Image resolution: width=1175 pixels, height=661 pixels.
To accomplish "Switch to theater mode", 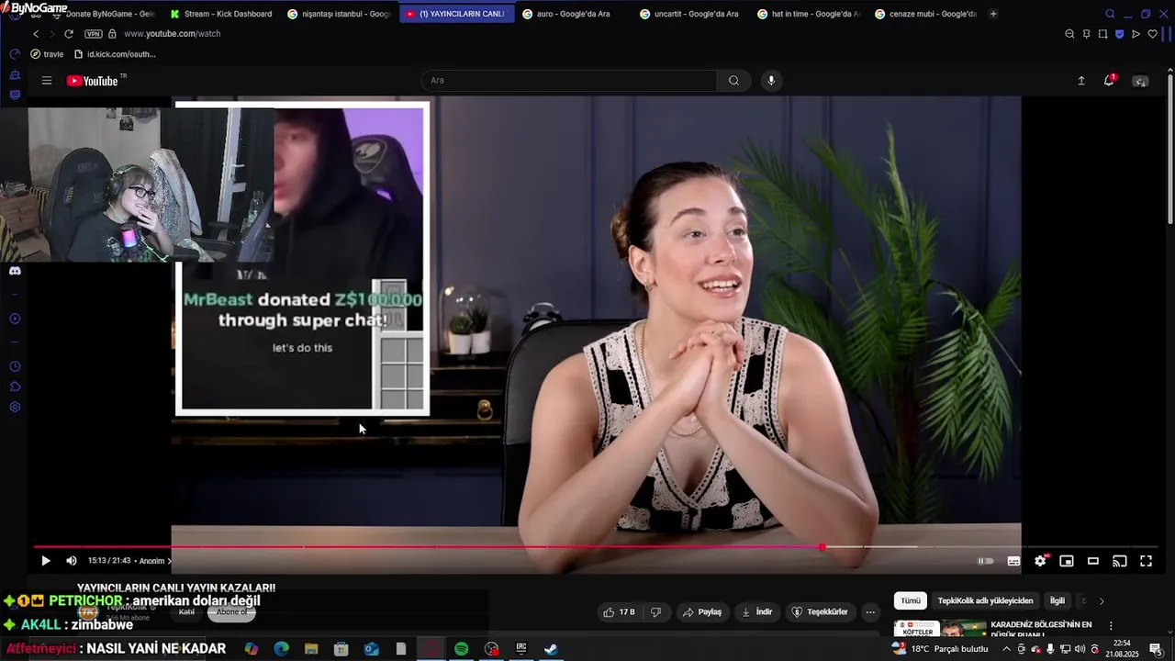I will (x=1093, y=561).
